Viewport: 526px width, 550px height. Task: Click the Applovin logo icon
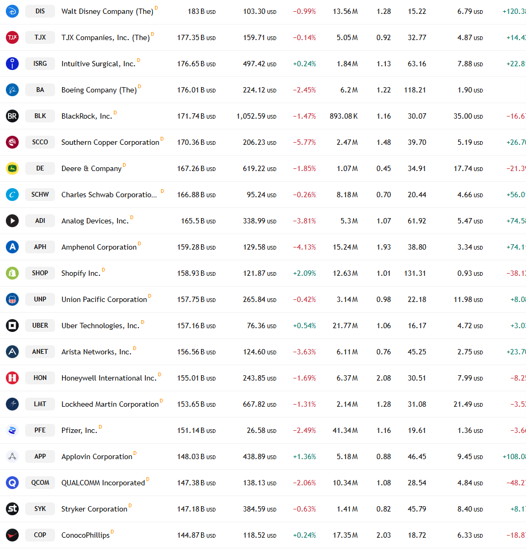(x=12, y=456)
